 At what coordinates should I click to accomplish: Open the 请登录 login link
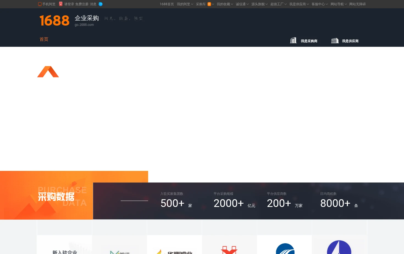(x=69, y=4)
